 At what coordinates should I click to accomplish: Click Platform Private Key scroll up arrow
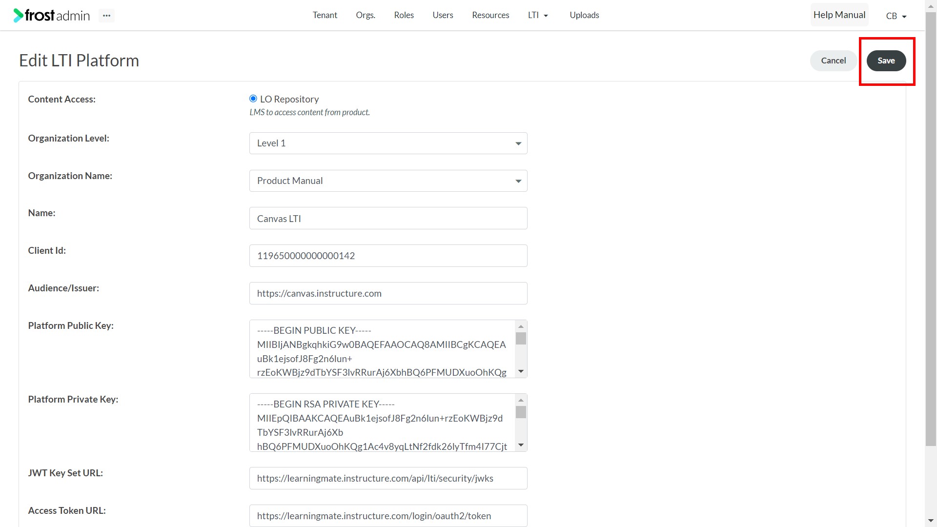pyautogui.click(x=521, y=400)
